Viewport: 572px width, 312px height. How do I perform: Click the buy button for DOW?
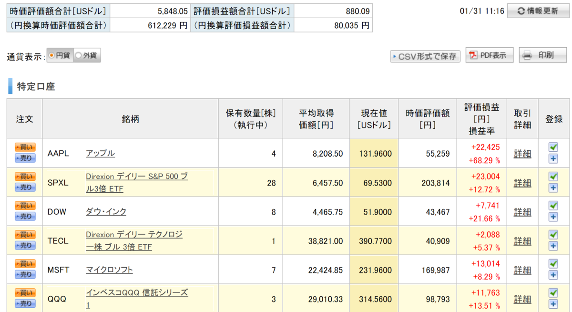(x=25, y=206)
